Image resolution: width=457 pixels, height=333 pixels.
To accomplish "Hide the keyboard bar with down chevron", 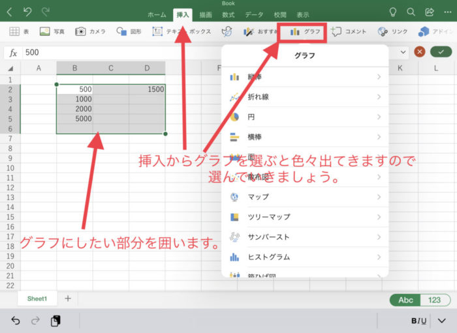I will [x=442, y=321].
